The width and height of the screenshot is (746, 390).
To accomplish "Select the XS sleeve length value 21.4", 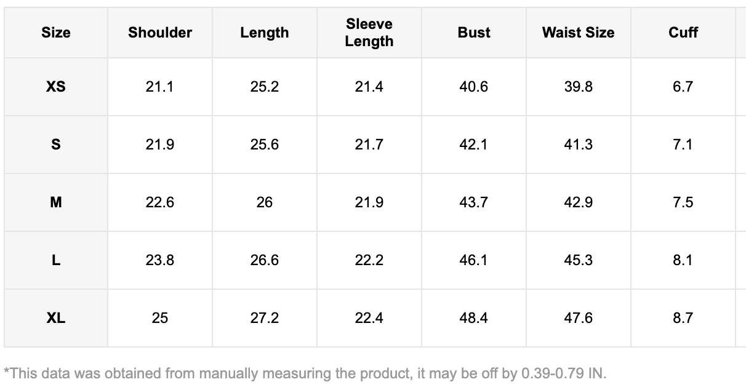I will pyautogui.click(x=369, y=87).
